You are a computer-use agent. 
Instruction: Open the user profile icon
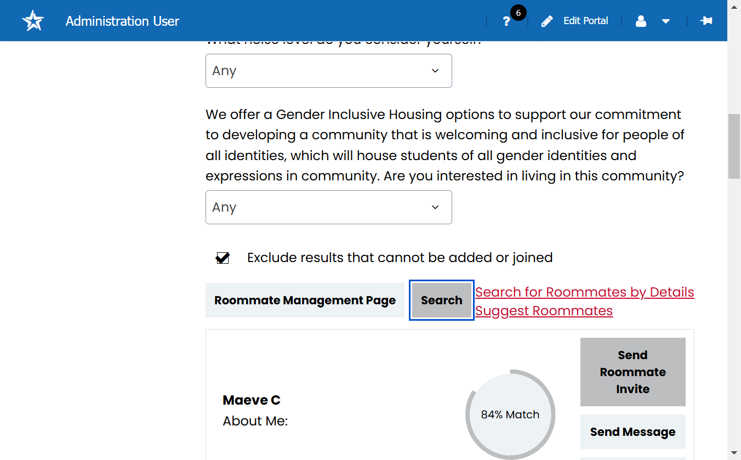(641, 21)
